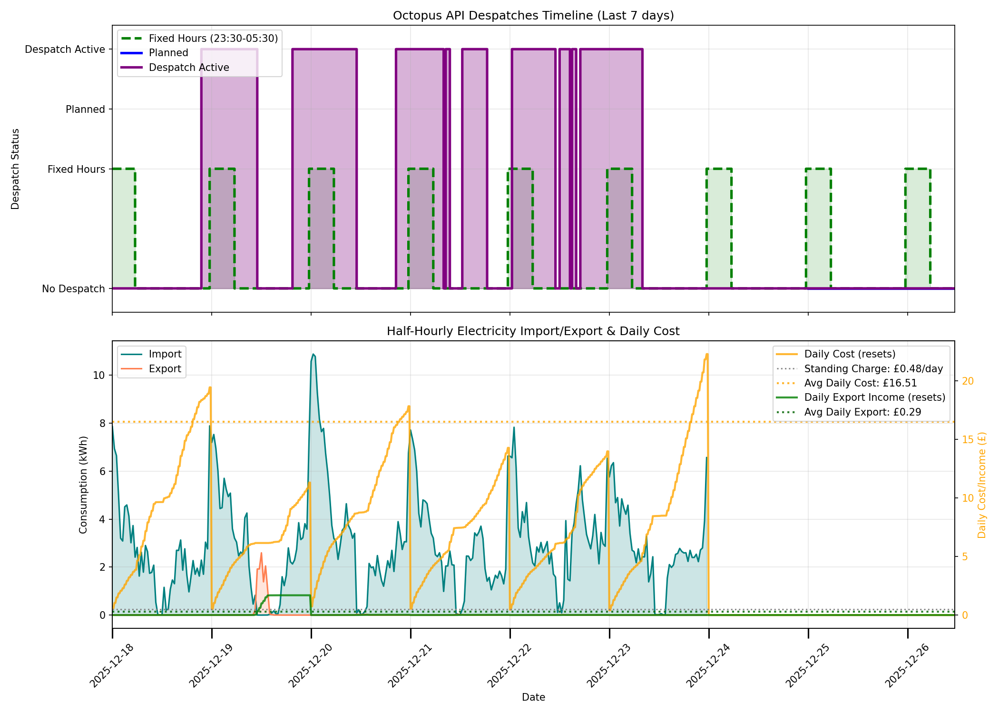999x714 pixels.
Task: Select the Half-Hourly Electricity chart title
Action: pyautogui.click(x=533, y=331)
